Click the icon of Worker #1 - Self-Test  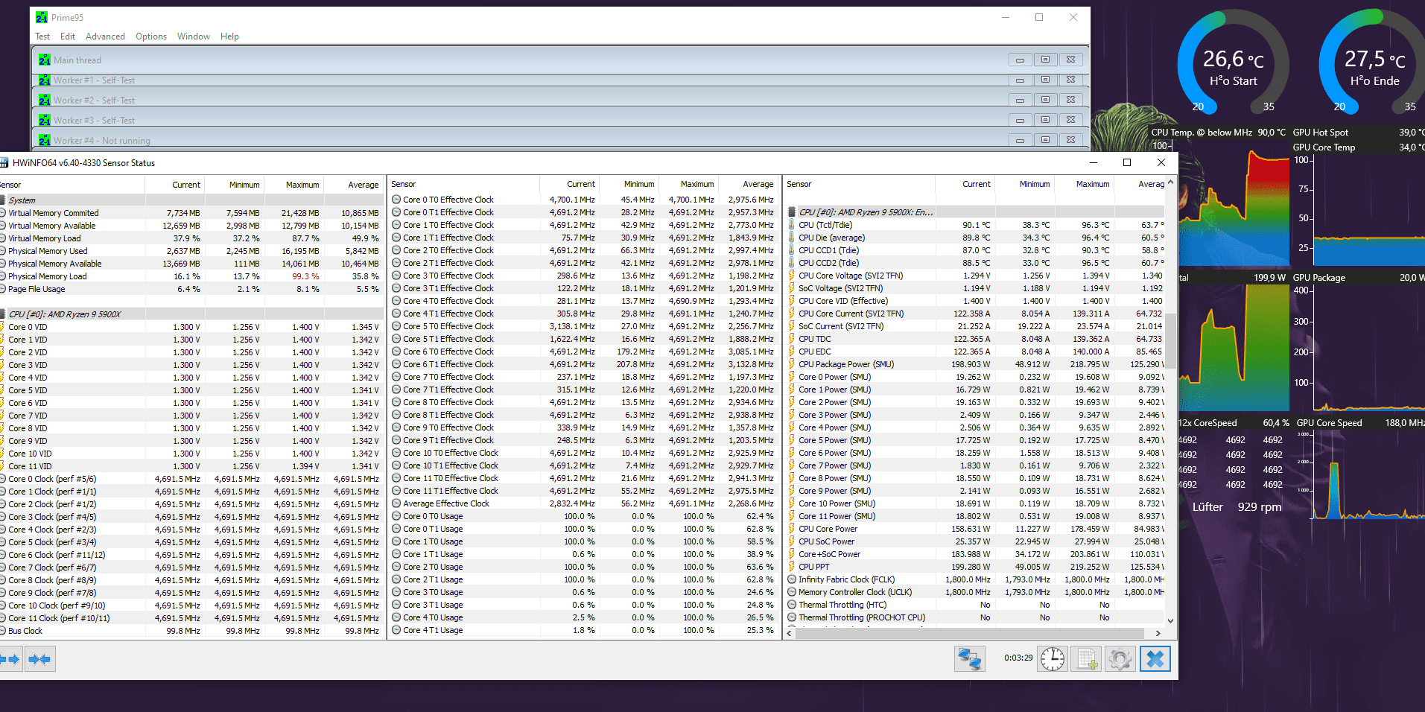(x=45, y=80)
